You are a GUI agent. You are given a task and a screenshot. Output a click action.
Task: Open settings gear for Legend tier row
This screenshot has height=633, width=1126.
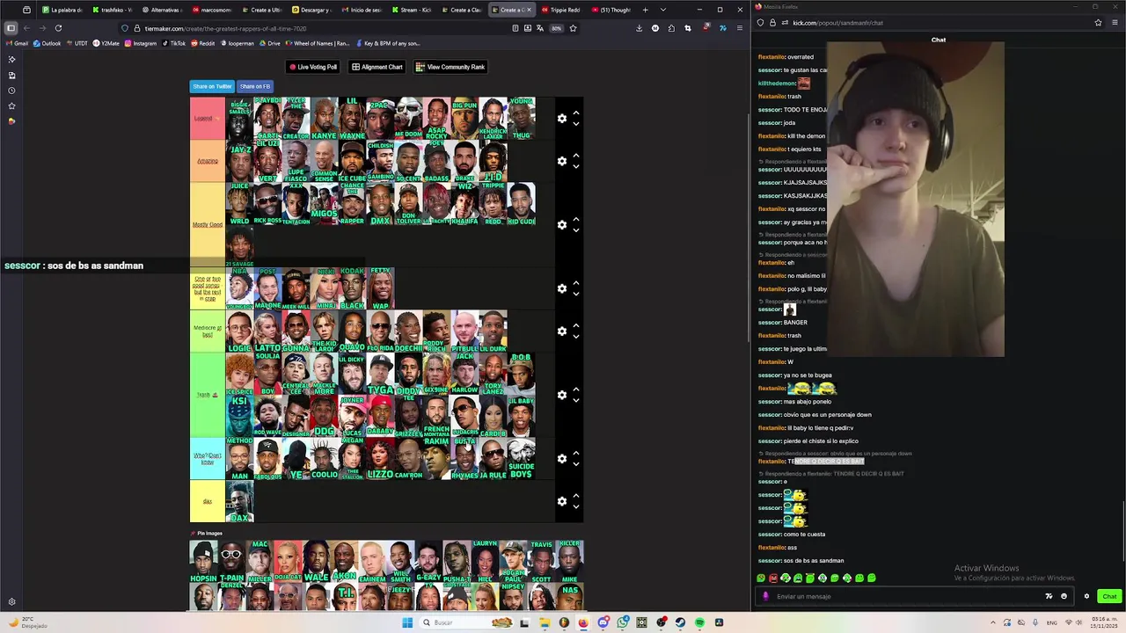pyautogui.click(x=562, y=119)
